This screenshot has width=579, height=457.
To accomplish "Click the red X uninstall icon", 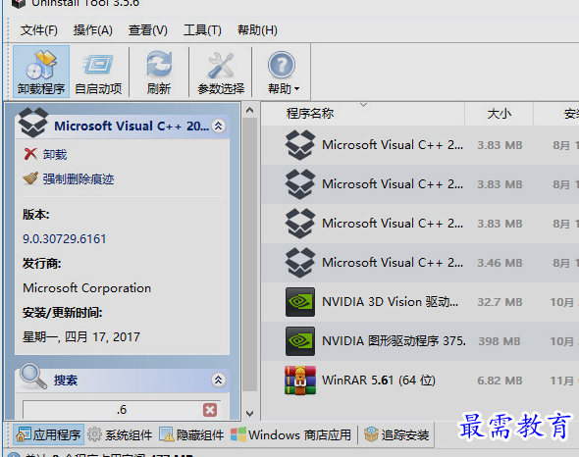I will [x=30, y=154].
